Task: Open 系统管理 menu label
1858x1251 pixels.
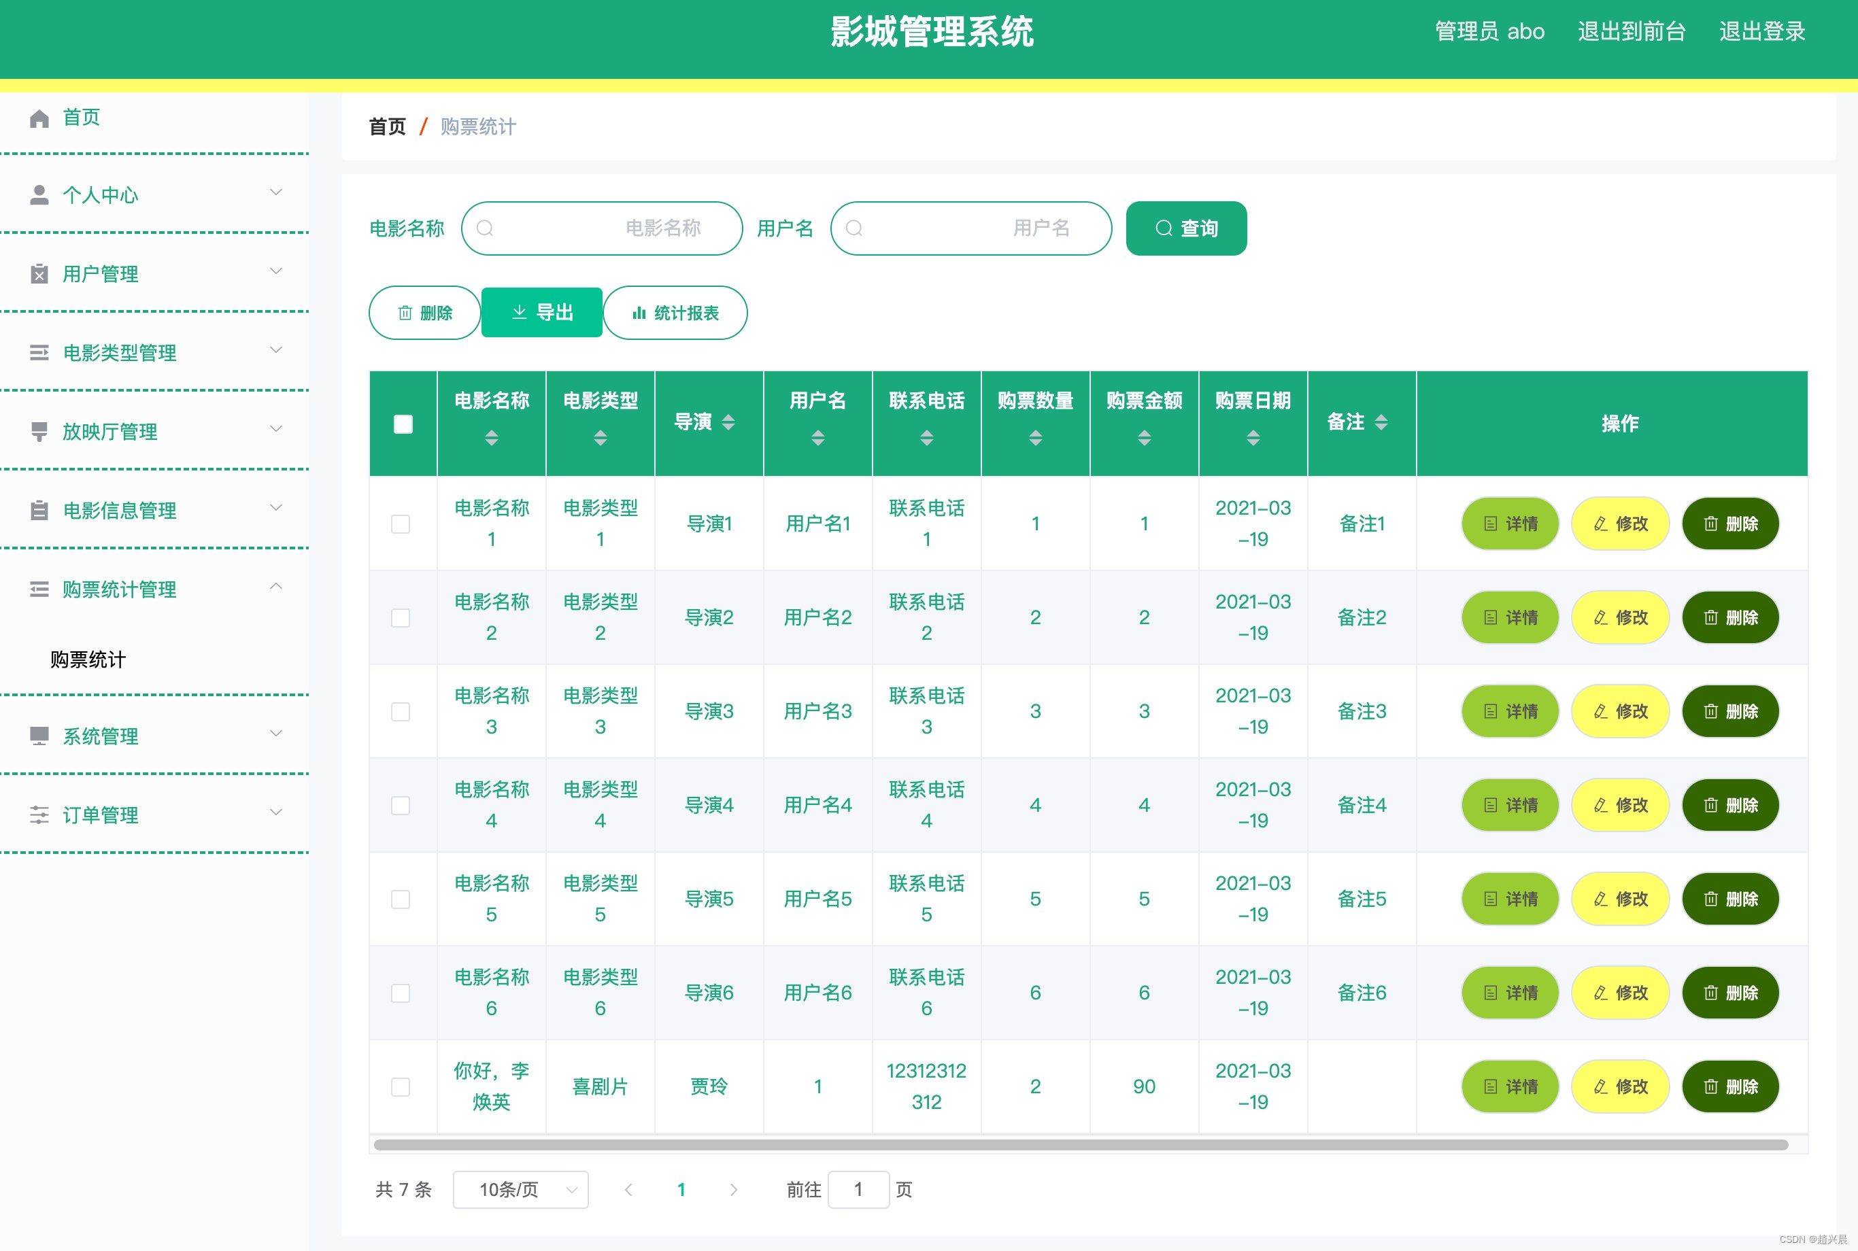Action: [101, 736]
